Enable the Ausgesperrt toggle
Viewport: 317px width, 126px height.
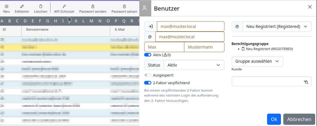point(148,75)
